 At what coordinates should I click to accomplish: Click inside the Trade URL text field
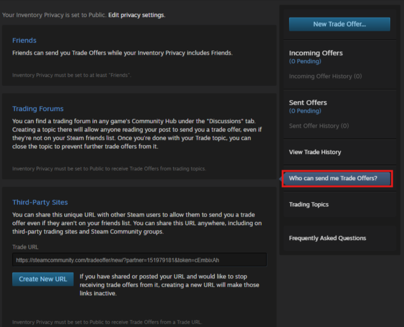click(139, 260)
